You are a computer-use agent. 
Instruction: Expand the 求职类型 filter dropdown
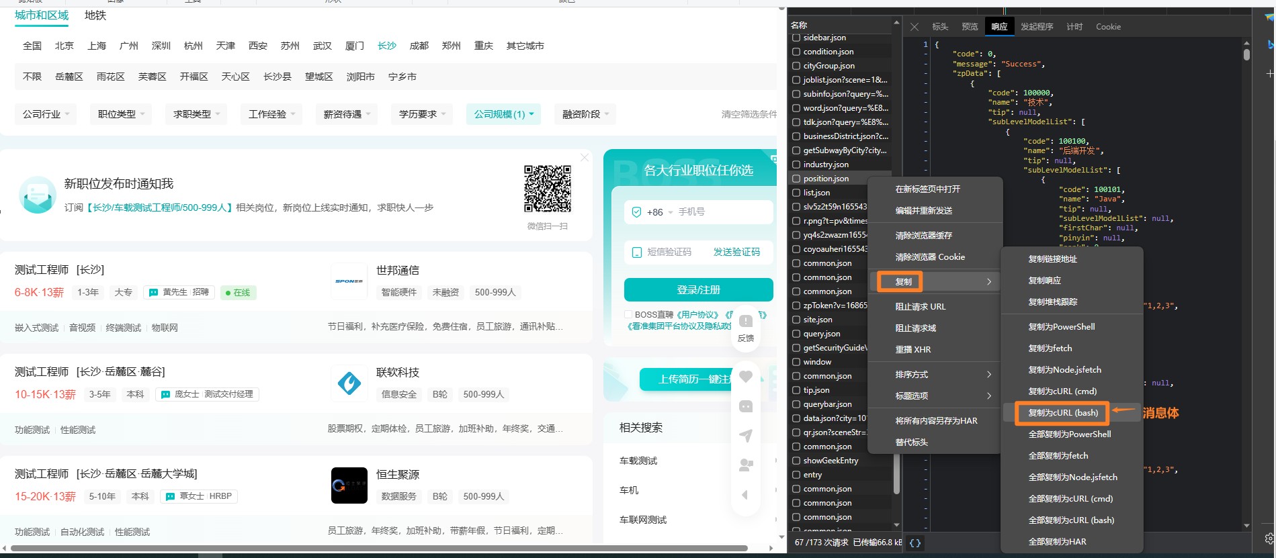pyautogui.click(x=196, y=114)
